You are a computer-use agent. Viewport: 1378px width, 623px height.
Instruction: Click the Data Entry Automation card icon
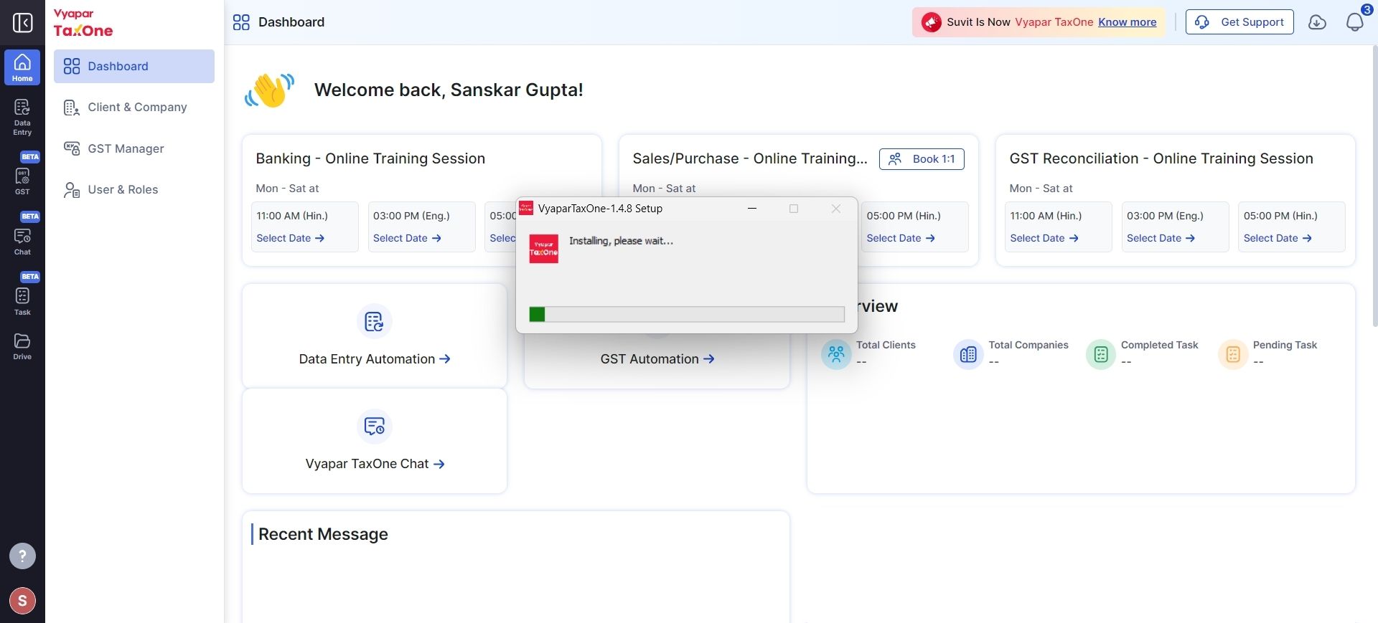(x=375, y=321)
